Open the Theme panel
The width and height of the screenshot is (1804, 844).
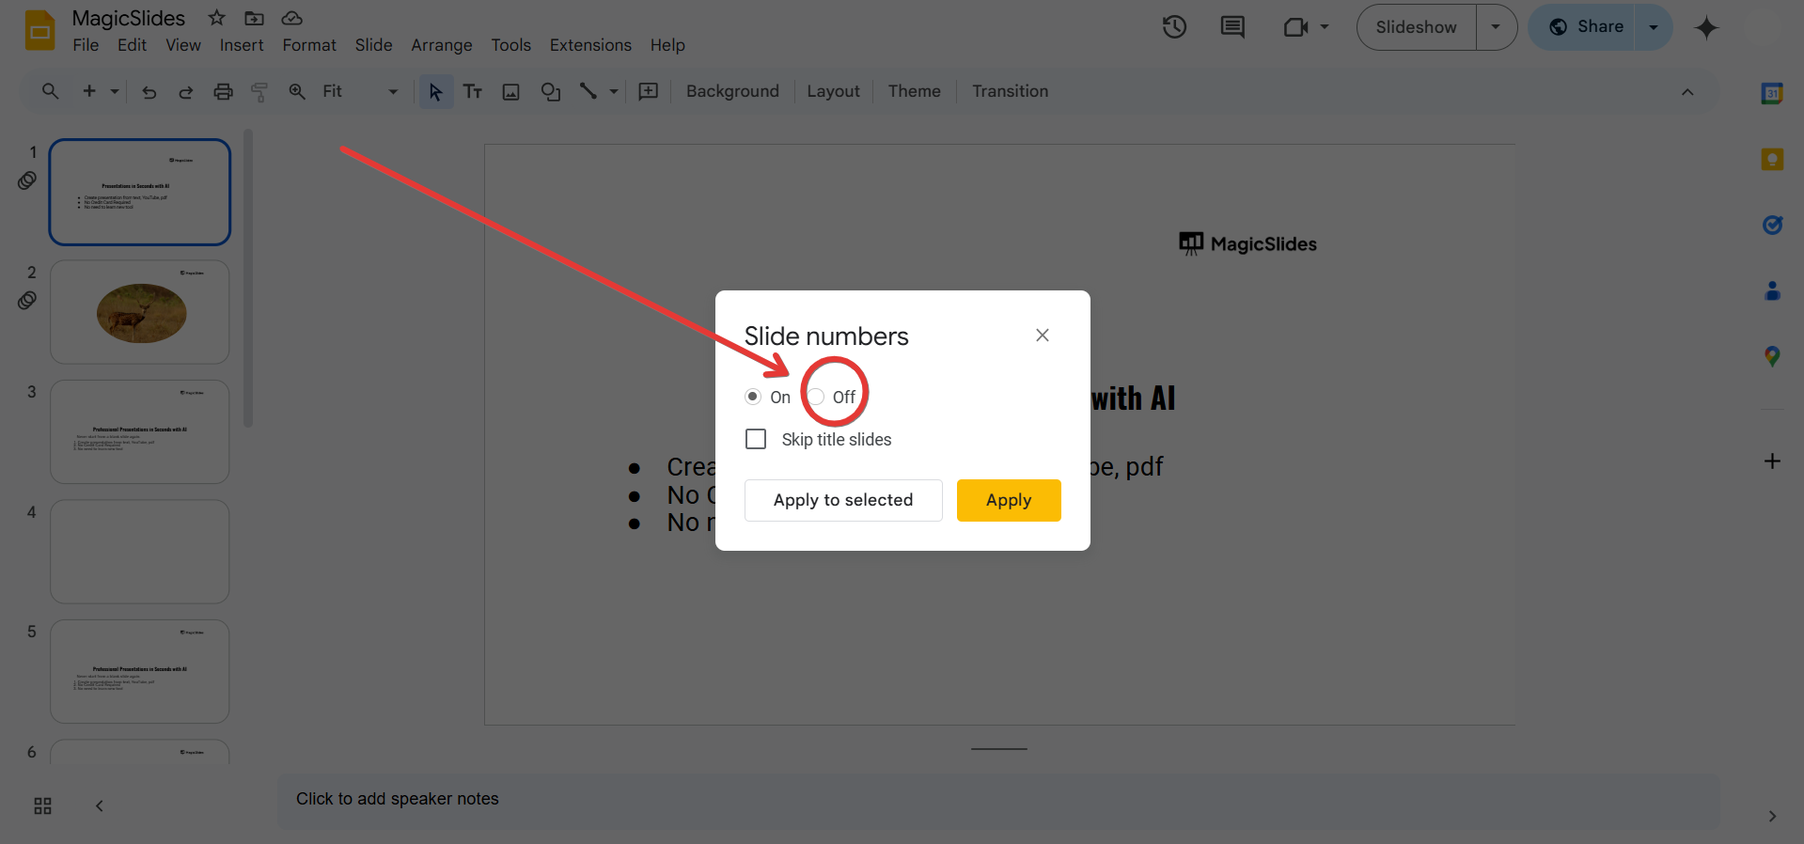tap(914, 91)
